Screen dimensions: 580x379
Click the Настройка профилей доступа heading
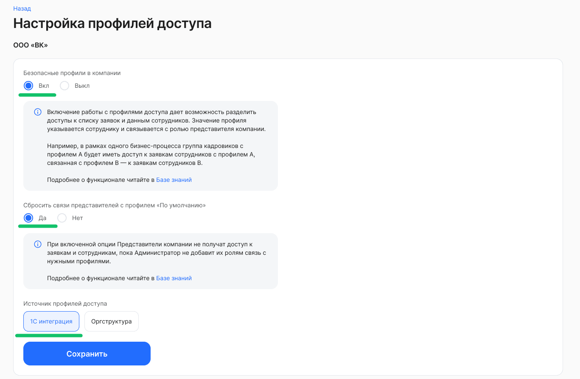(112, 24)
